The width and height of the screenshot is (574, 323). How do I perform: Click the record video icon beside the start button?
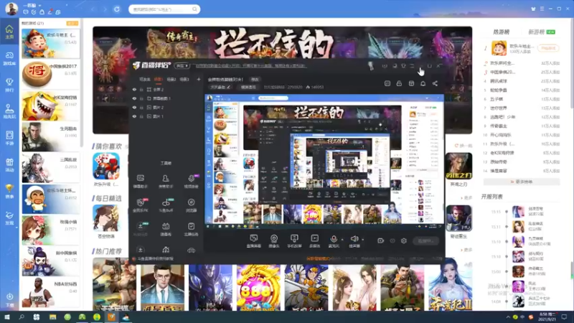pos(381,240)
